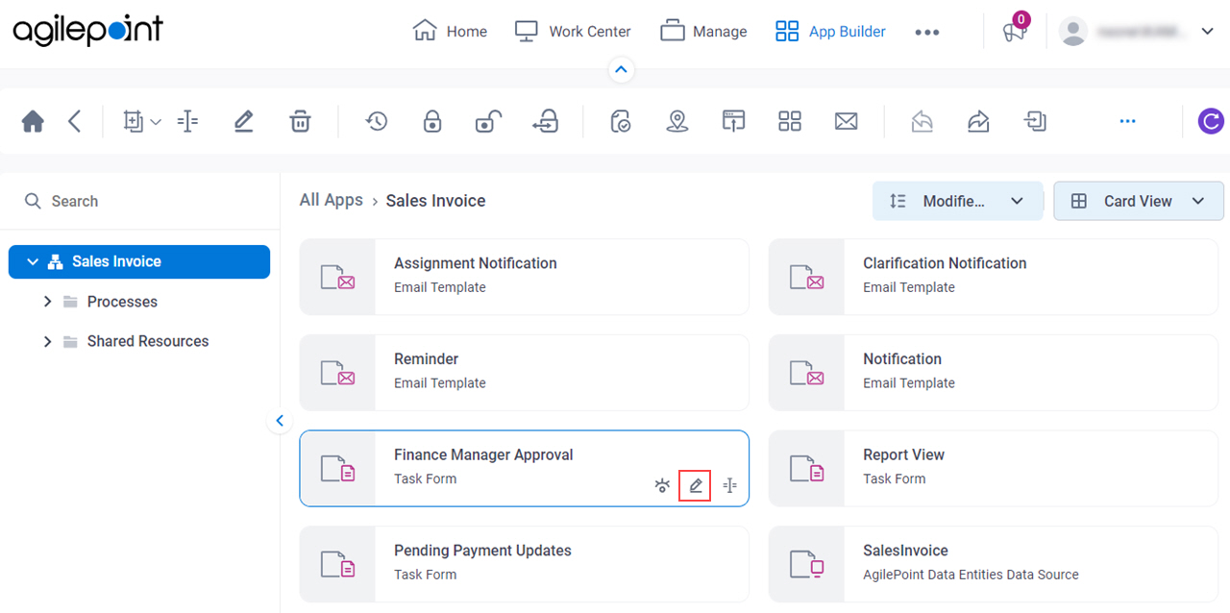Click the envelope icon in toolbar
The width and height of the screenshot is (1230, 613).
point(846,121)
